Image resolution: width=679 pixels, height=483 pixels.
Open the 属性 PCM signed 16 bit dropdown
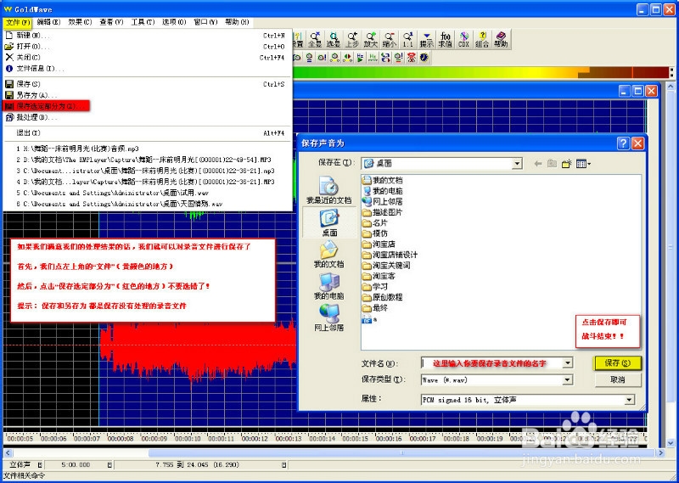click(630, 400)
